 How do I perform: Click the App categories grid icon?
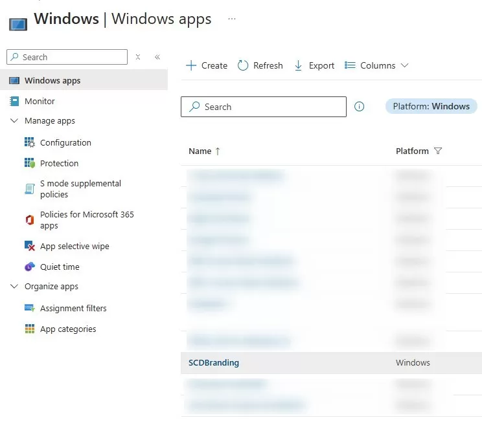pyautogui.click(x=29, y=329)
